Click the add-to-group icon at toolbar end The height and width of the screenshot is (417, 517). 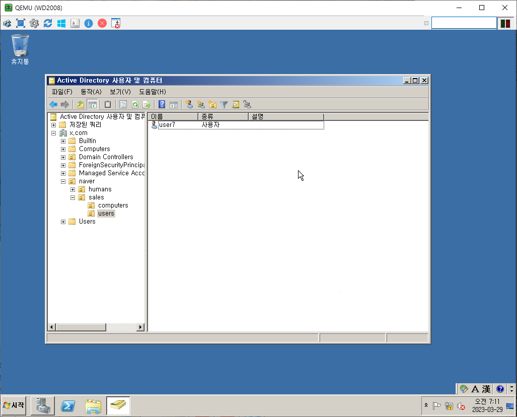247,105
